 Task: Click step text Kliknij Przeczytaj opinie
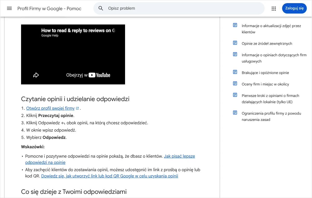[50, 115]
